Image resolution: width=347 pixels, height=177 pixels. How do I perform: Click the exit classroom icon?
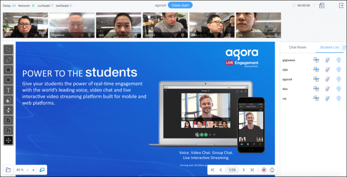340,5
